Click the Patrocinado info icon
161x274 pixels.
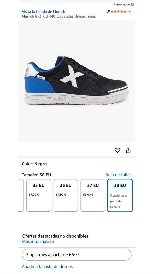click(132, 4)
